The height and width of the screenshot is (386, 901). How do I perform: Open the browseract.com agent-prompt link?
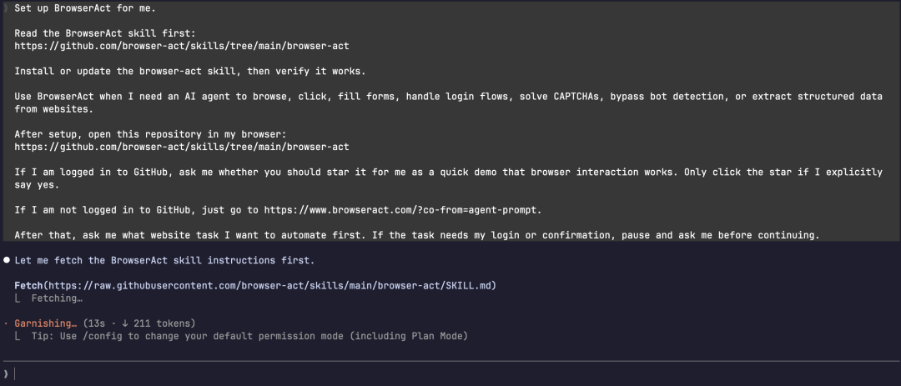(401, 209)
